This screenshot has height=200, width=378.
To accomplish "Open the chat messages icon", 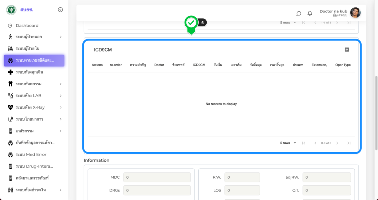I will coord(299,13).
